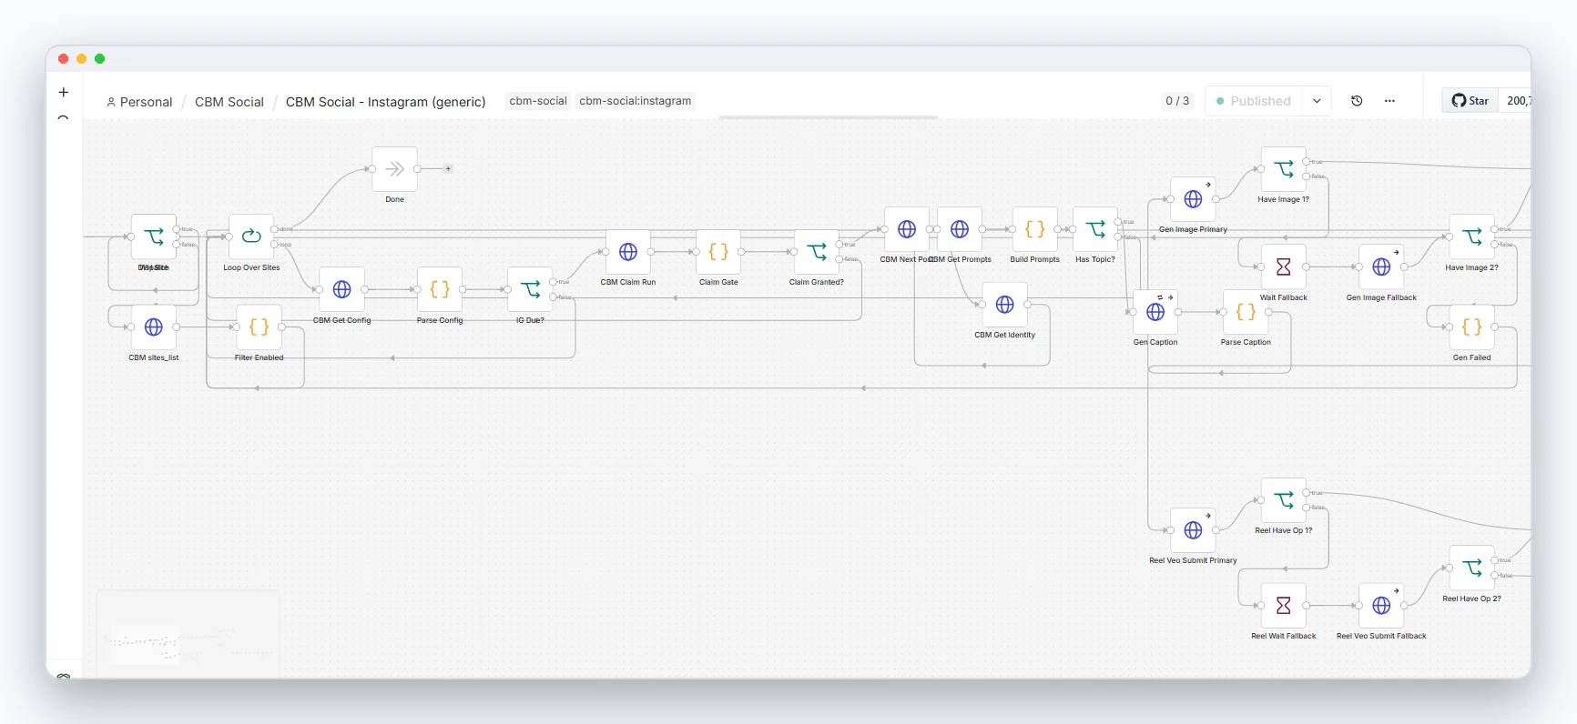This screenshot has width=1577, height=724.
Task: Click workflow title CBM Social - Instagram (generic)
Action: point(386,102)
